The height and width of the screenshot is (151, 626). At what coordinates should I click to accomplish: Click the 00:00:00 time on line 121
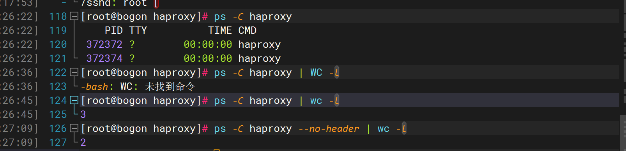click(x=208, y=59)
